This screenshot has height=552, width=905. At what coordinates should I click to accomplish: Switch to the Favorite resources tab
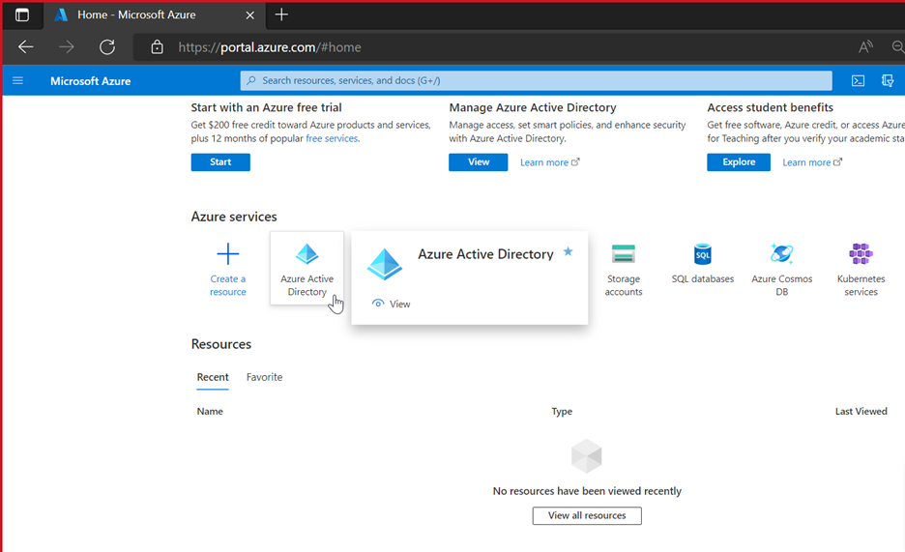[264, 377]
